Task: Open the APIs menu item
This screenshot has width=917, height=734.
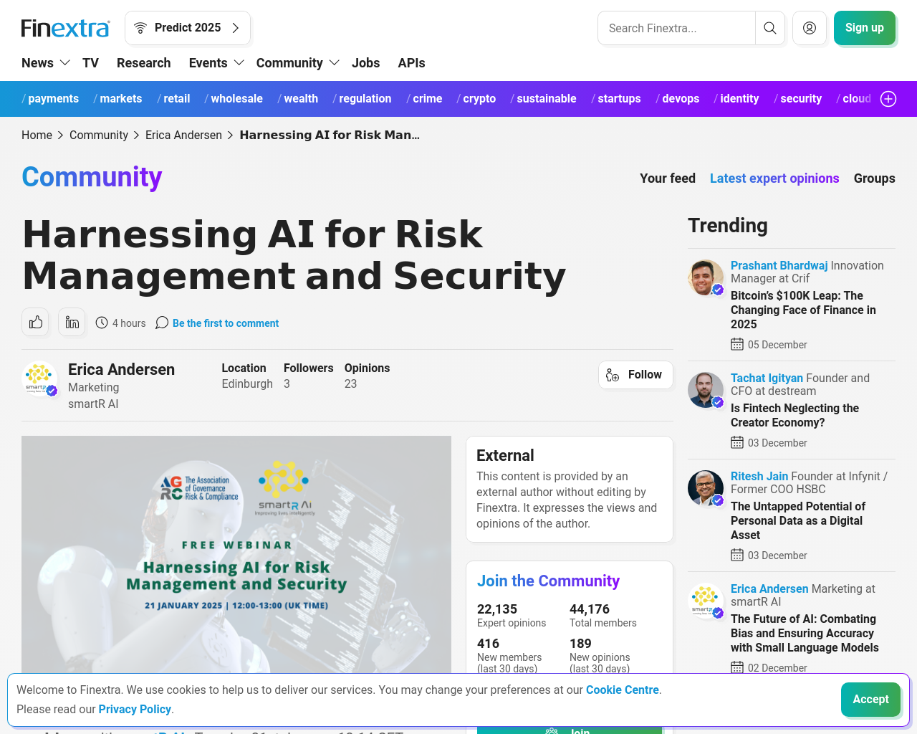Action: 412,63
